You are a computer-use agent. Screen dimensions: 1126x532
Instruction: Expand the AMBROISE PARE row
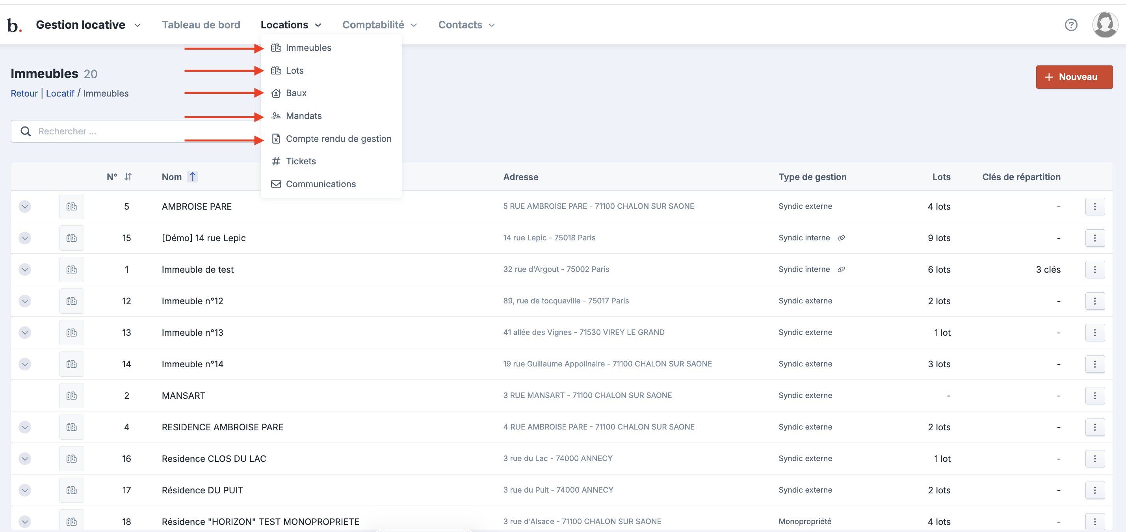25,206
